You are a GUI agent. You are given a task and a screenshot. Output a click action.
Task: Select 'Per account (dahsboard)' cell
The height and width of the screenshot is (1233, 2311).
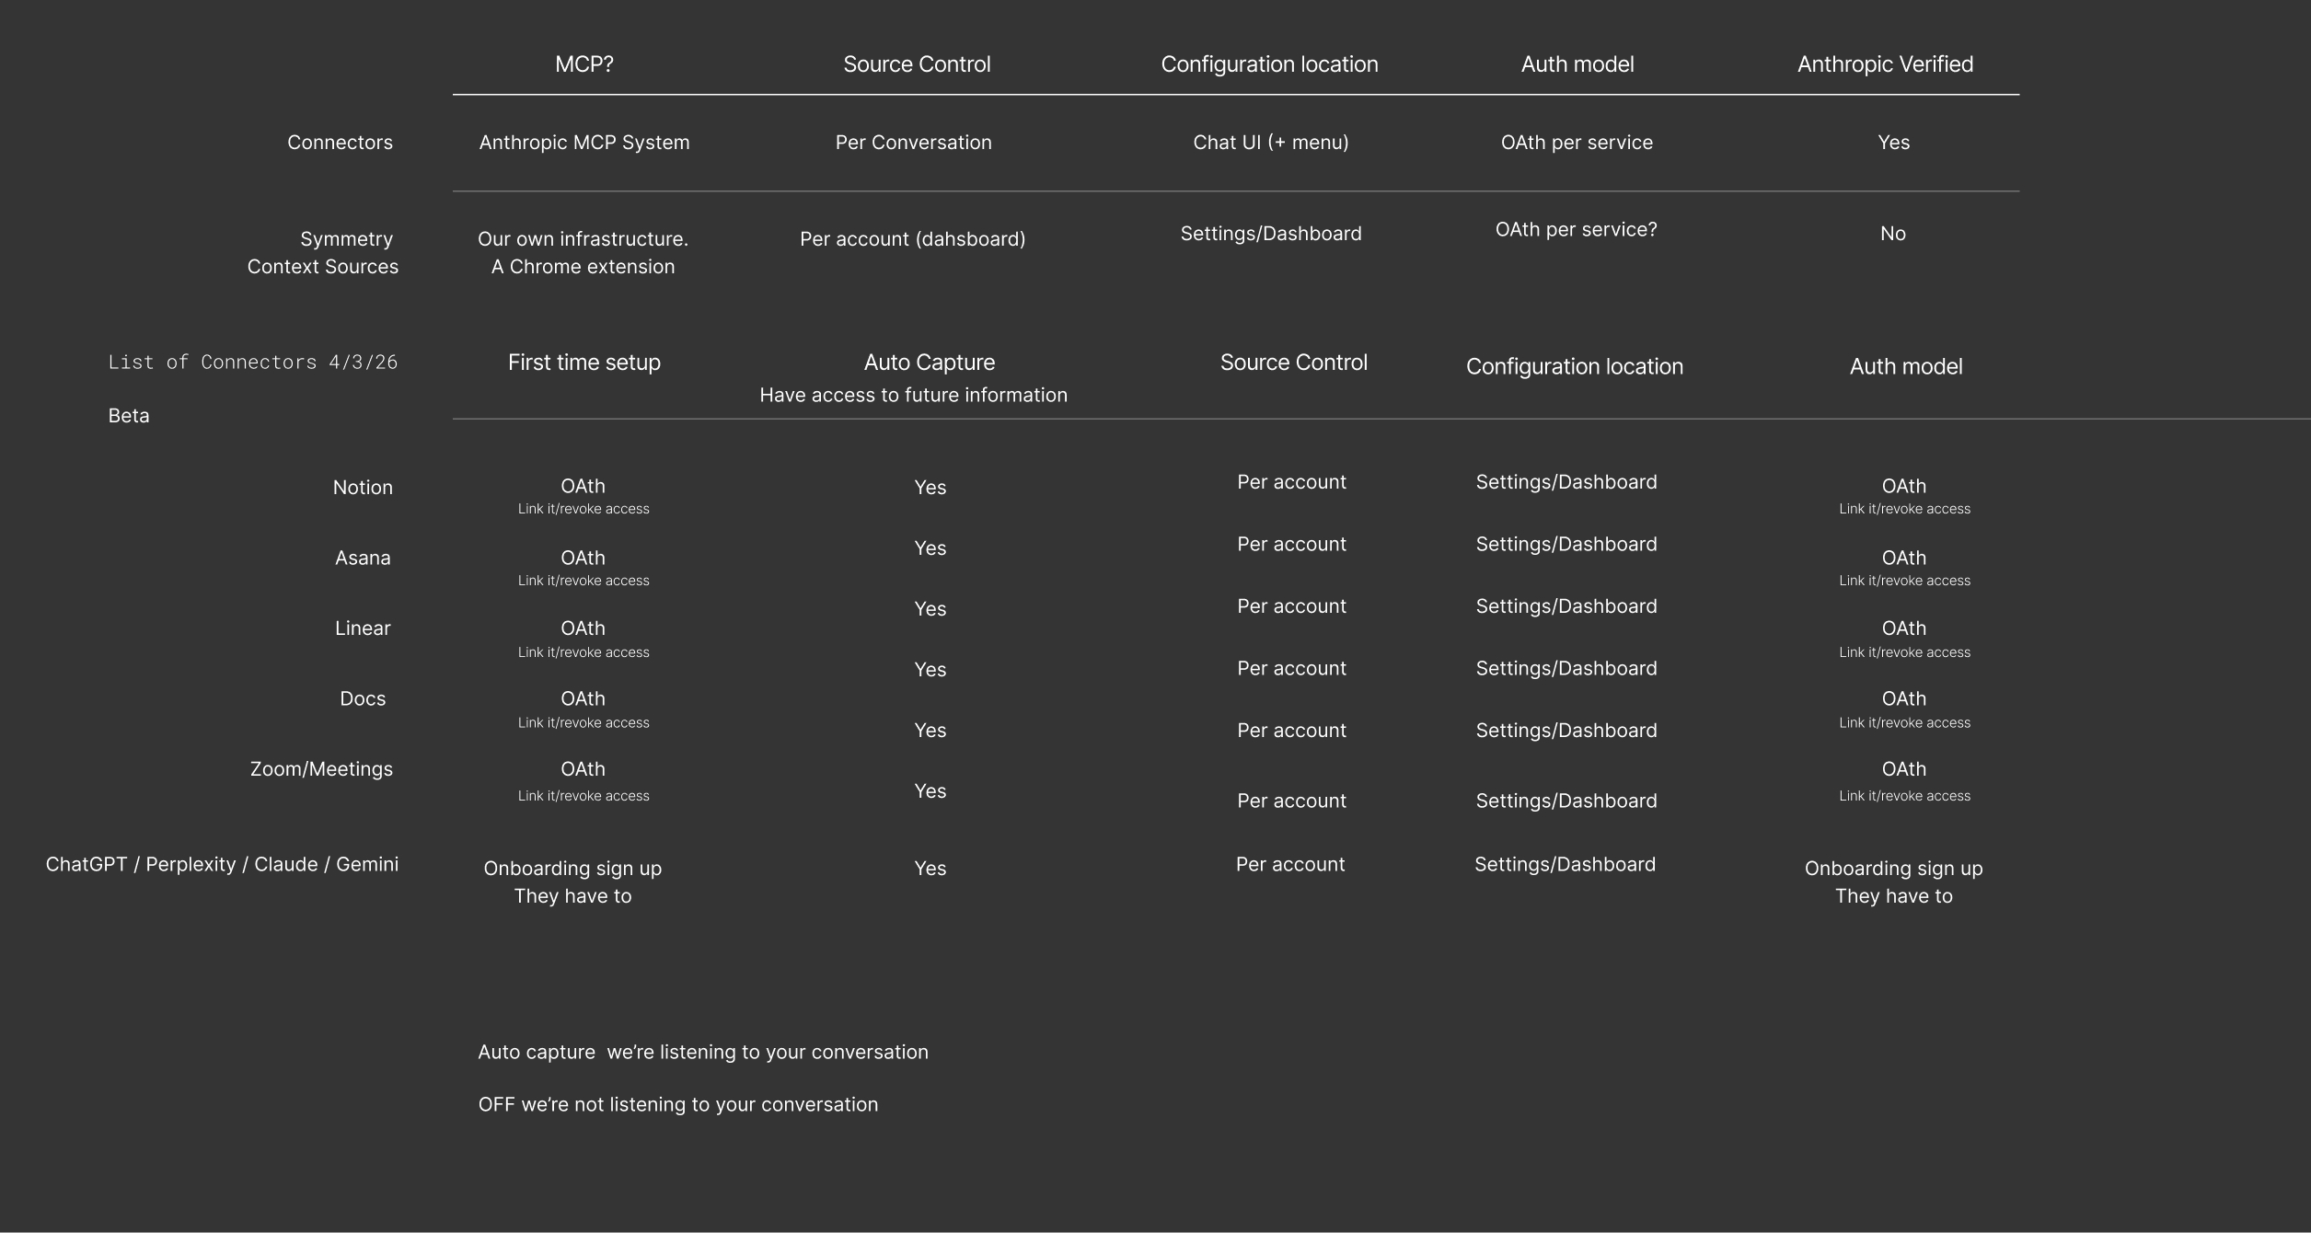click(912, 239)
